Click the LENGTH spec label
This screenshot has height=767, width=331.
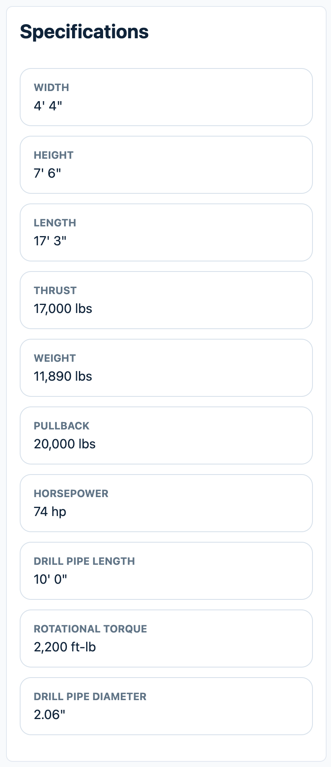55,223
